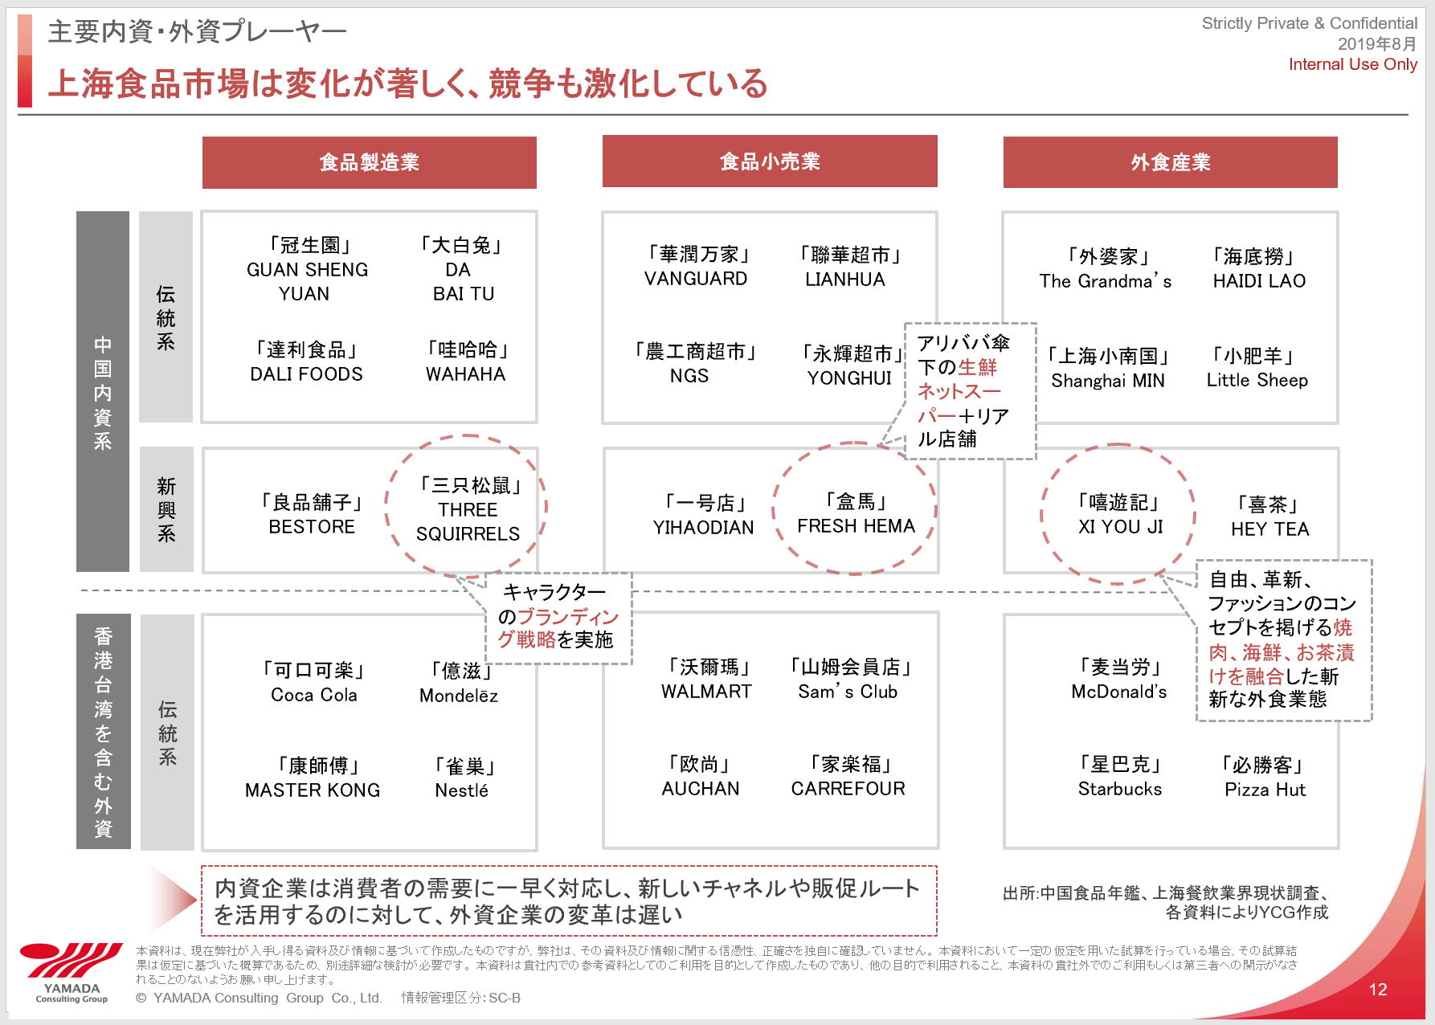Image resolution: width=1435 pixels, height=1025 pixels.
Task: Click the lower 伝統系 label for foreign companies
Action: point(167,733)
